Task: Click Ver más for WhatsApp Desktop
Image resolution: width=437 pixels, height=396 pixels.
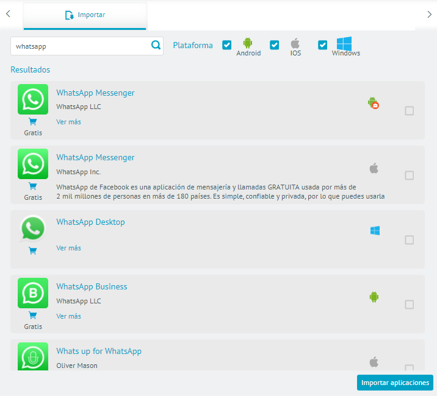Action: (x=68, y=248)
